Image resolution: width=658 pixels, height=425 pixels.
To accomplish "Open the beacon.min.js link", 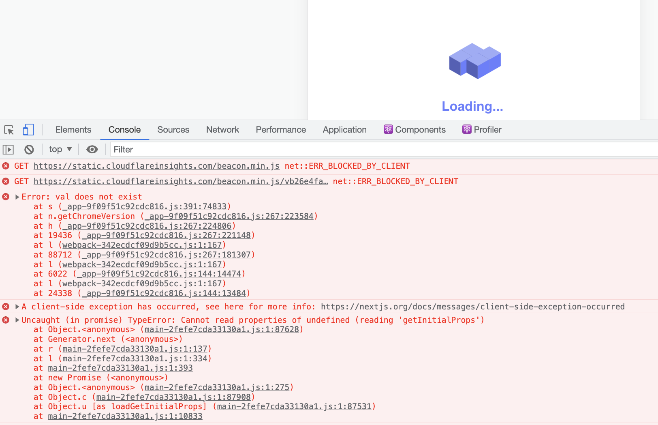I will [x=157, y=166].
